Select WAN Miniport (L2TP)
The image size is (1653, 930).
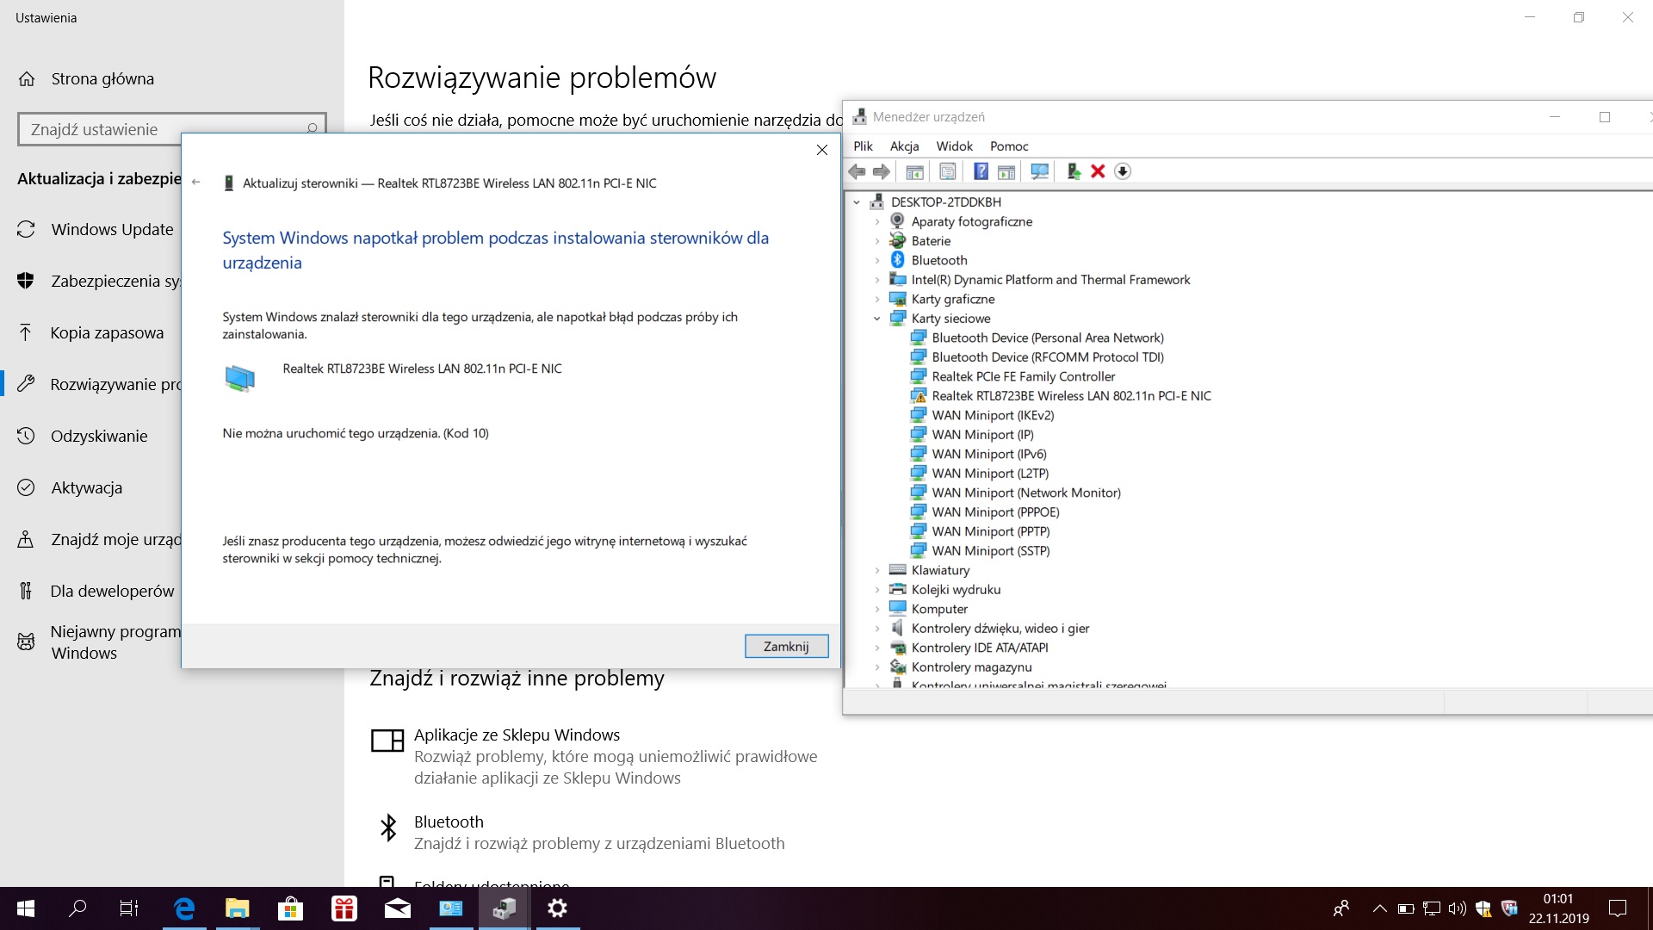(x=990, y=474)
